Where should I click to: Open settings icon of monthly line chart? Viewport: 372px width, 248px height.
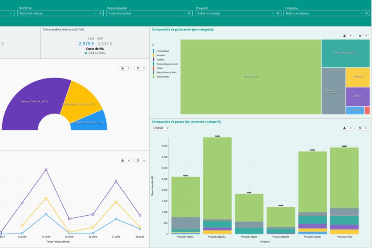tap(138, 161)
